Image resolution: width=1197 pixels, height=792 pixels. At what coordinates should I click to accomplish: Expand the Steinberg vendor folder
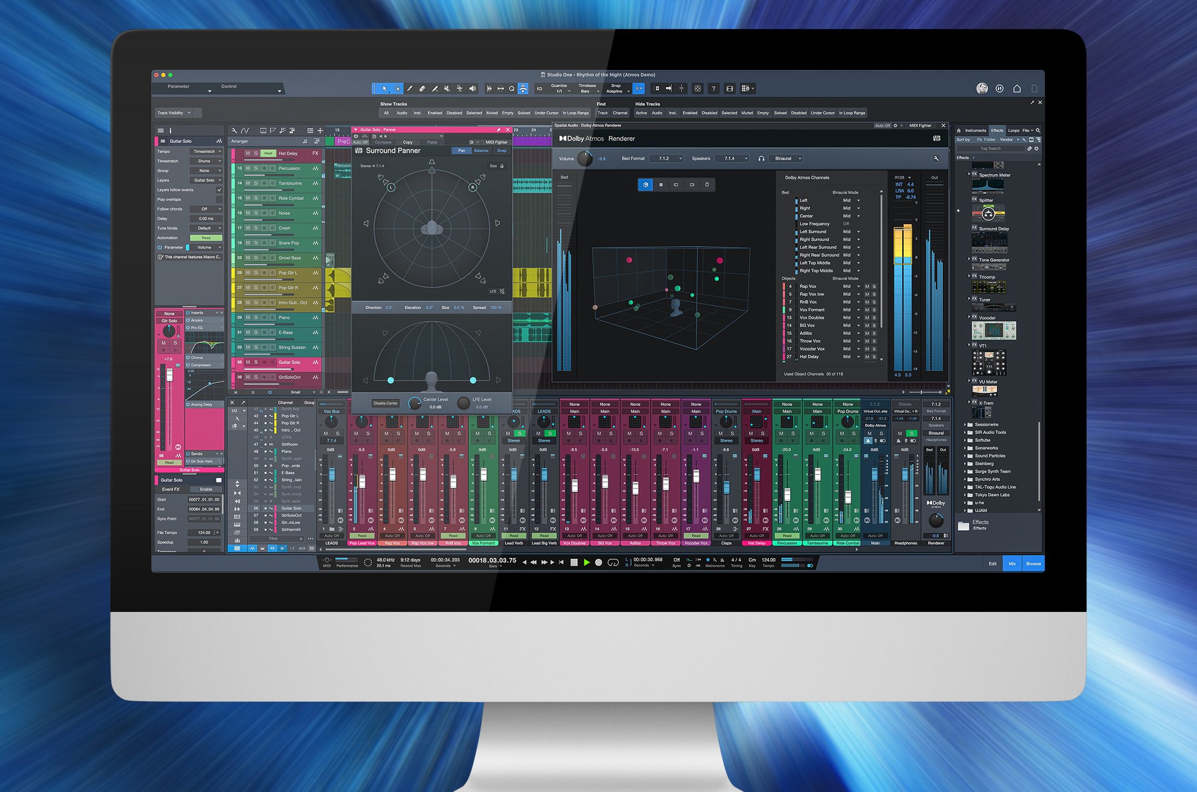pyautogui.click(x=965, y=464)
